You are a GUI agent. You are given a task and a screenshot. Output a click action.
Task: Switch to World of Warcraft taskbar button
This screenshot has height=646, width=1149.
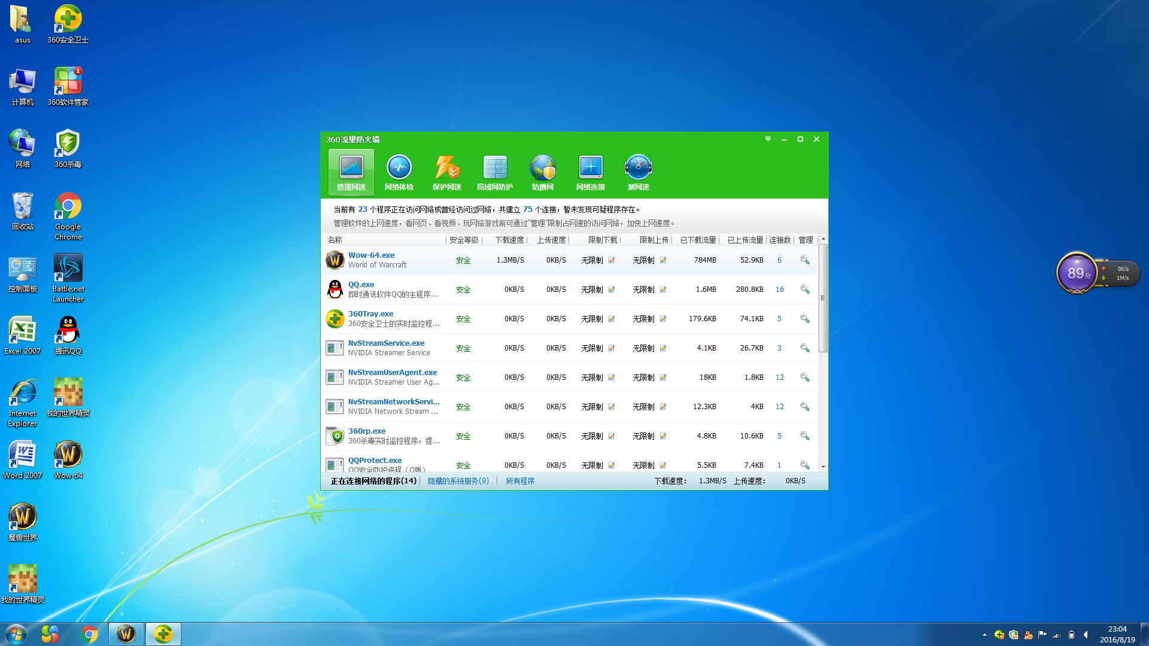pos(126,634)
